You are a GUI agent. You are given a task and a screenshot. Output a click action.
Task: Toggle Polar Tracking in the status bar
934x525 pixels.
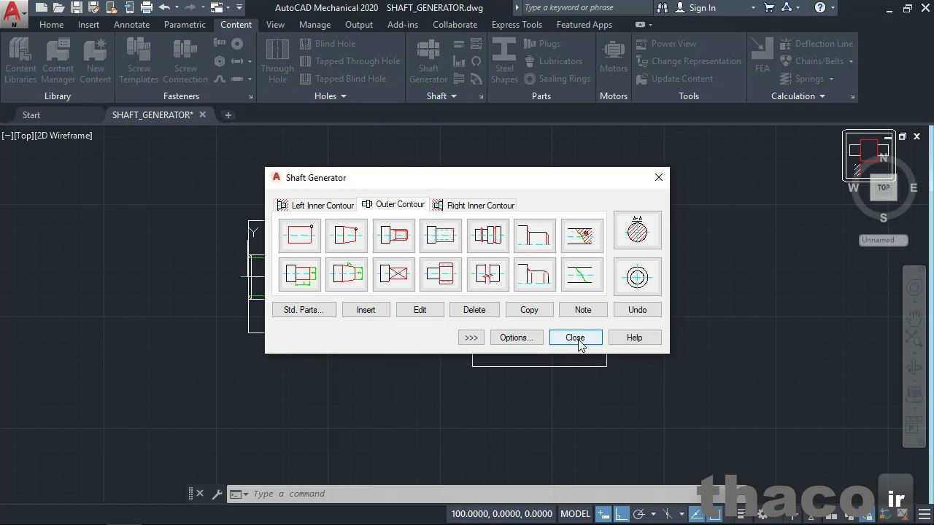pos(638,513)
